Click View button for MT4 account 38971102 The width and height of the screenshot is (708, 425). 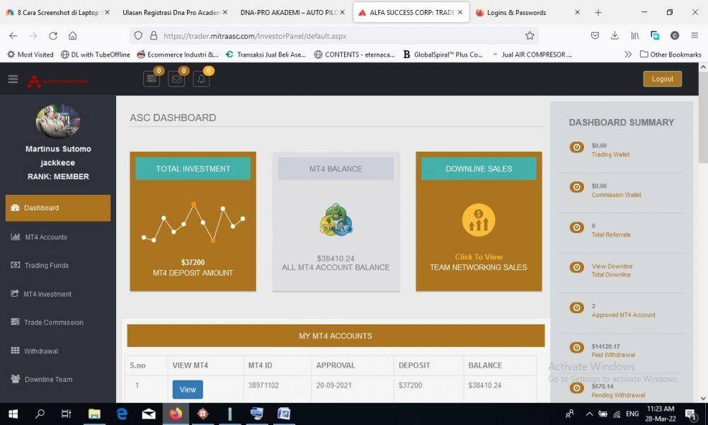pyautogui.click(x=188, y=390)
